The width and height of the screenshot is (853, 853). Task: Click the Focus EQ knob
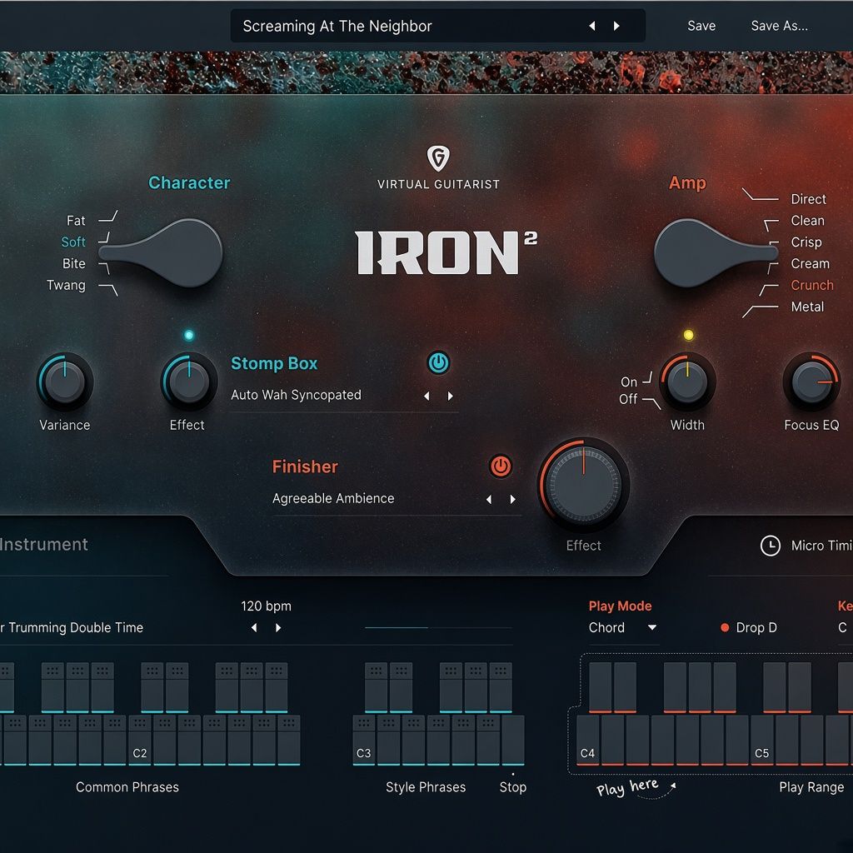click(811, 381)
